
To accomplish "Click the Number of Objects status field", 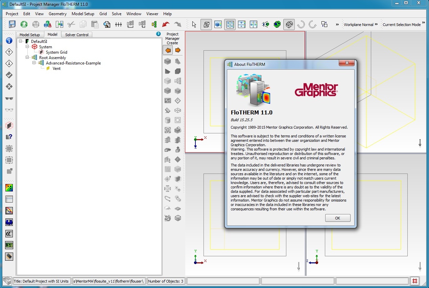I will click(166, 281).
